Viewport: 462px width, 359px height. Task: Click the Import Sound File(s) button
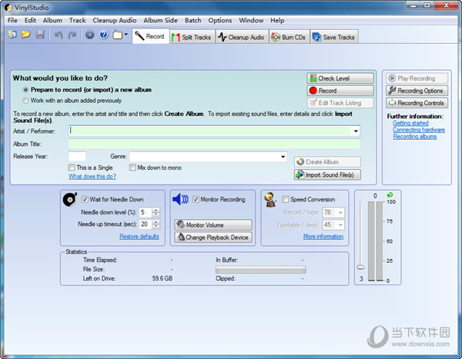coord(327,175)
